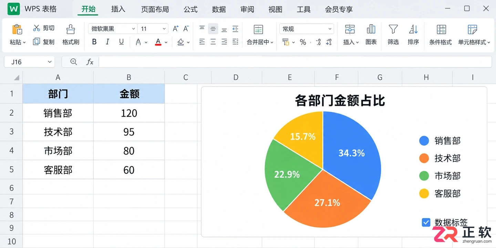Select column B header
Screen dimensions: 496x248
click(129, 77)
